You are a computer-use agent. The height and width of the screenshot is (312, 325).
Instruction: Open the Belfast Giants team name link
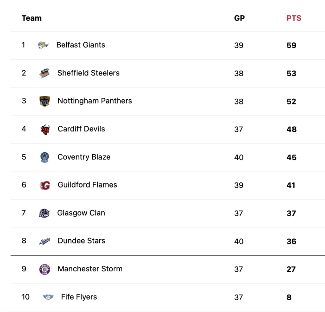(81, 45)
